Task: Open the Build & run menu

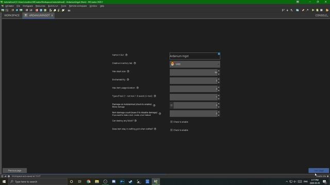Action: click(53, 6)
